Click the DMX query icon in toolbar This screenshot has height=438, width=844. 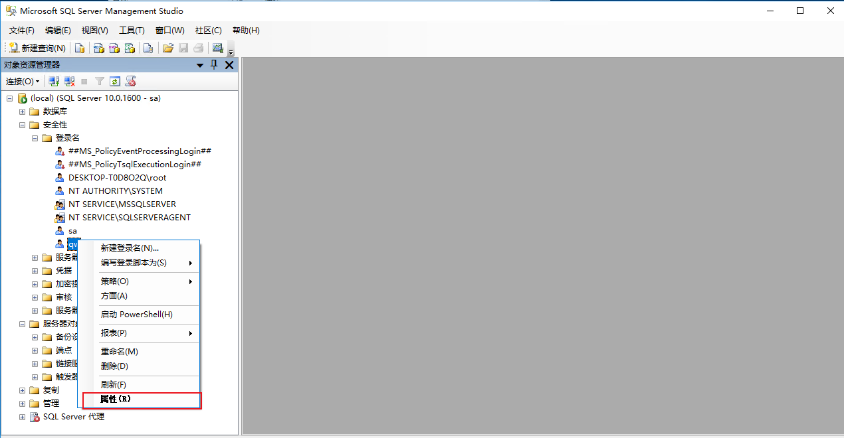(x=114, y=48)
